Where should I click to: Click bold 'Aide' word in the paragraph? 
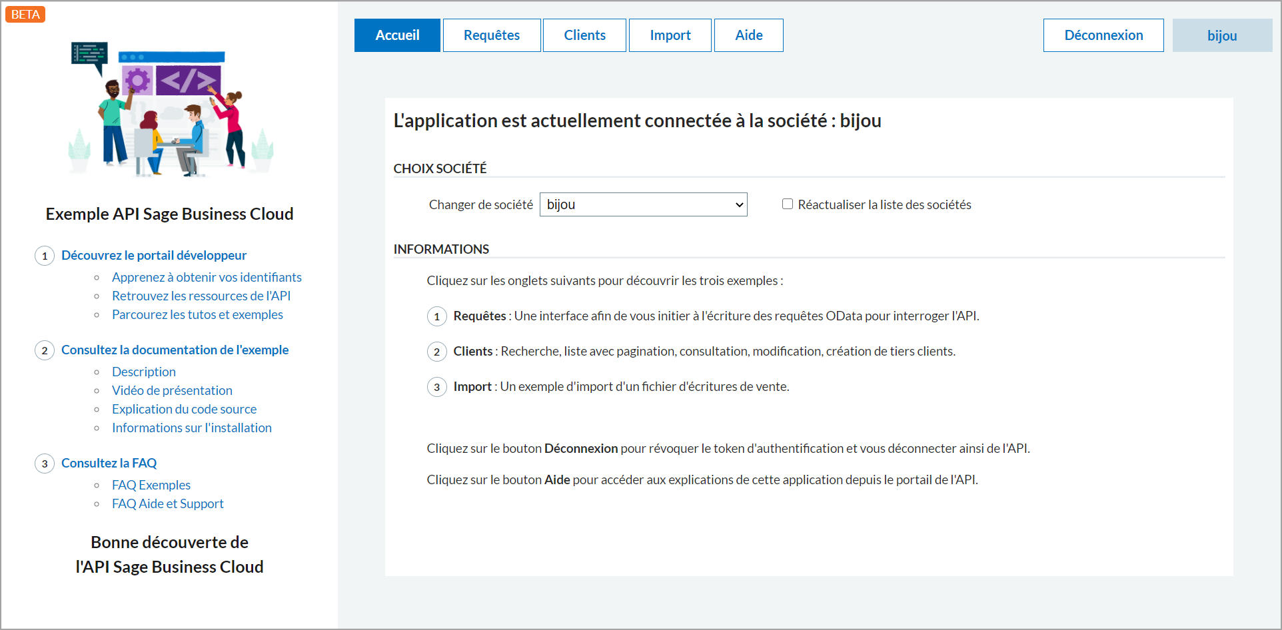[x=557, y=479]
